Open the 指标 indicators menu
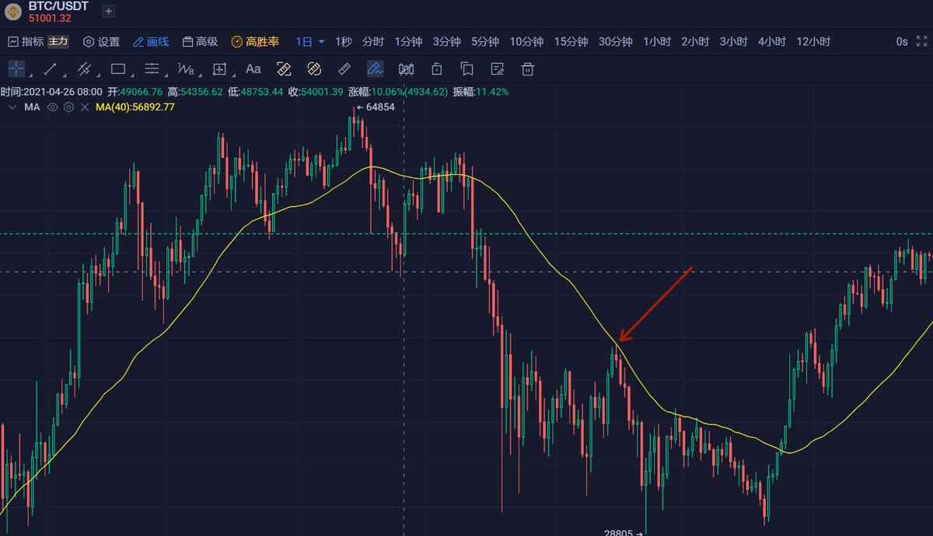The width and height of the screenshot is (933, 536). (x=26, y=42)
